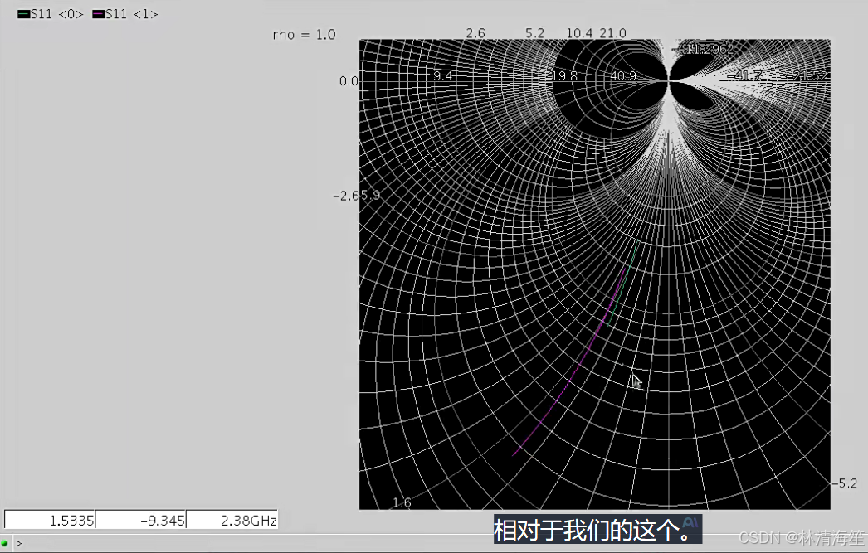Screen dimensions: 868x553
Task: Click the -41.7 chart label
Action: point(744,75)
